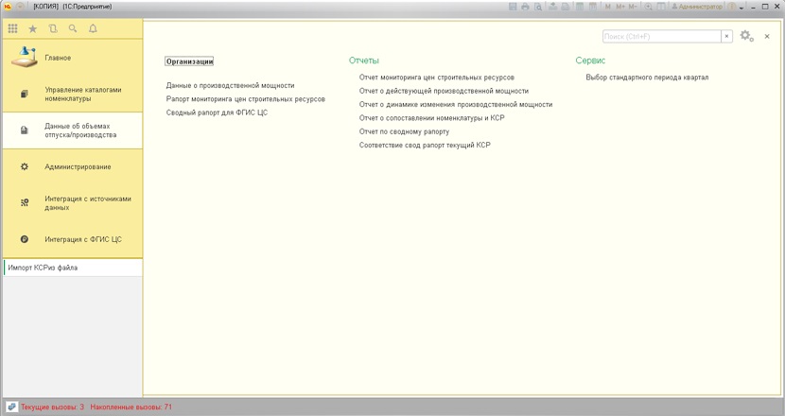
Task: Open Отчет о динамике изменения производственной мощности
Action: point(456,105)
